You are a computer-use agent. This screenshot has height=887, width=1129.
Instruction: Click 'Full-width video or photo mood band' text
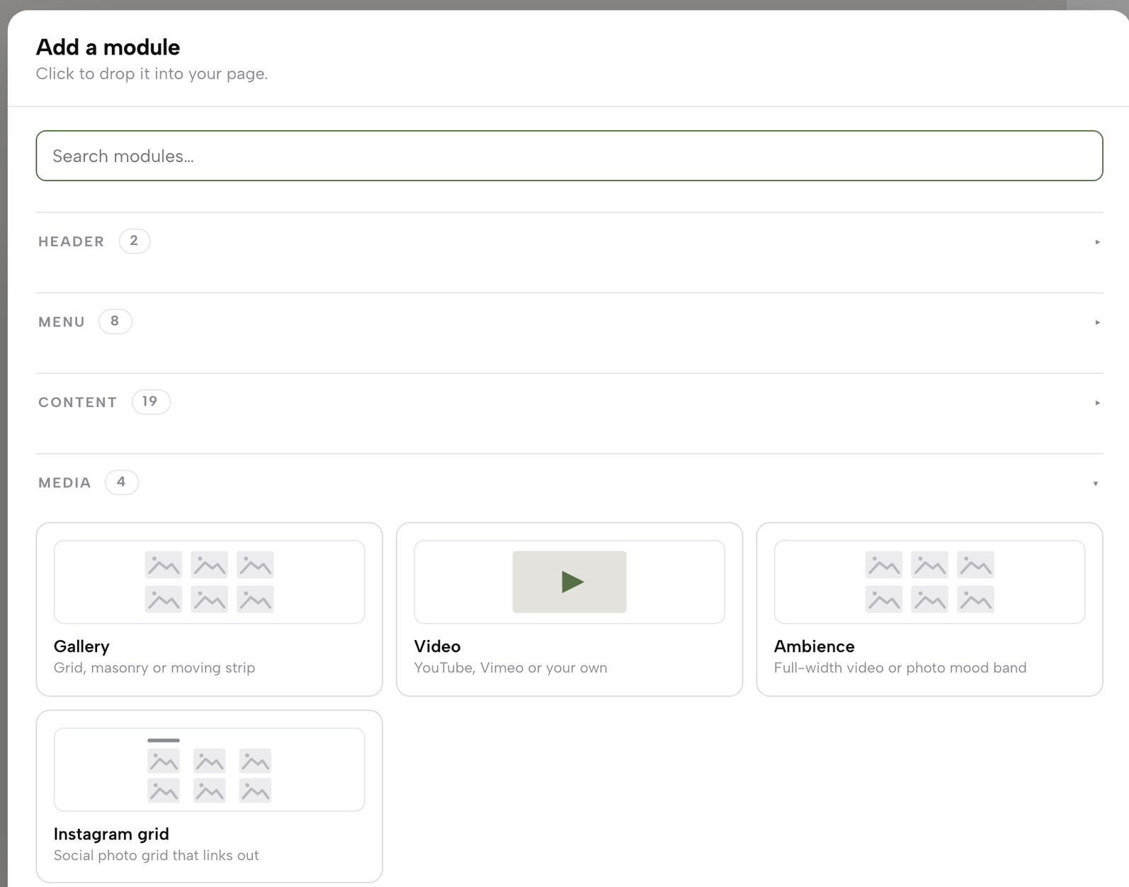click(x=900, y=668)
